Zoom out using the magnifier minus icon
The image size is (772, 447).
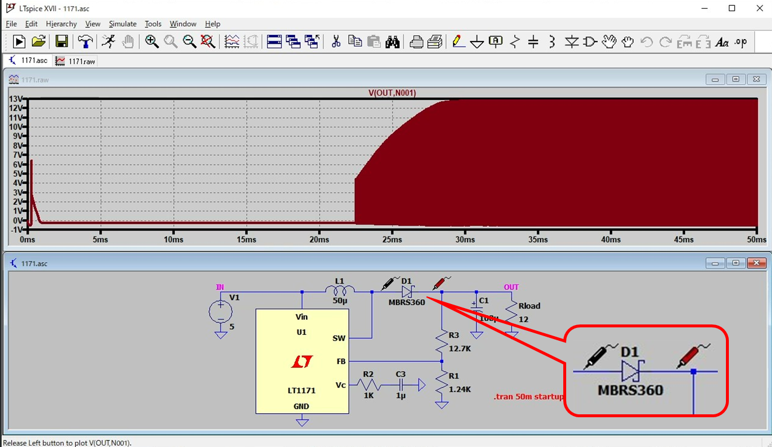pos(189,41)
